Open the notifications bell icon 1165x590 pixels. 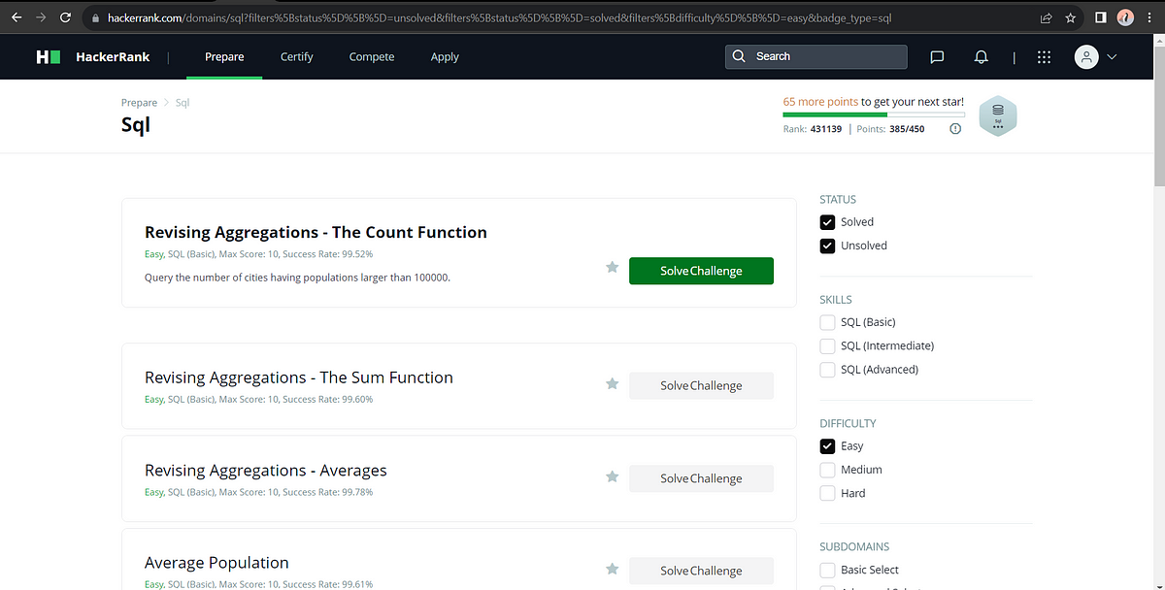(x=982, y=57)
